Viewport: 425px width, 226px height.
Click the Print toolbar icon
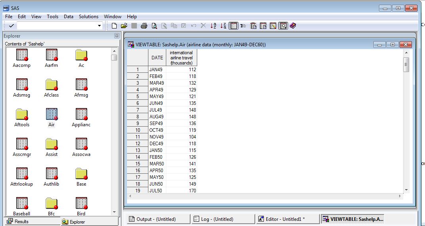tap(144, 26)
